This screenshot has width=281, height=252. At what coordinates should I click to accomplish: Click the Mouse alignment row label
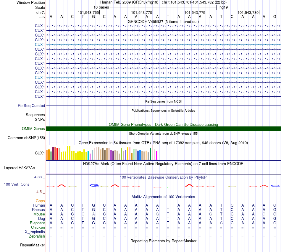(x=39, y=214)
